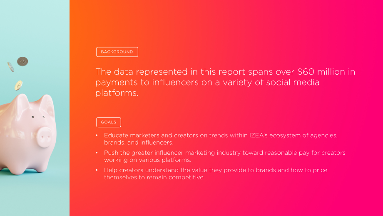The image size is (383, 216).
Task: Select the pink piggy bank image
Action: (x=27, y=134)
